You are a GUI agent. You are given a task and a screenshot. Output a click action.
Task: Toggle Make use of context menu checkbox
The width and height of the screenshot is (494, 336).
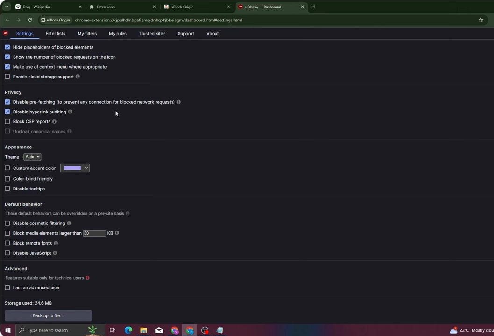click(7, 67)
